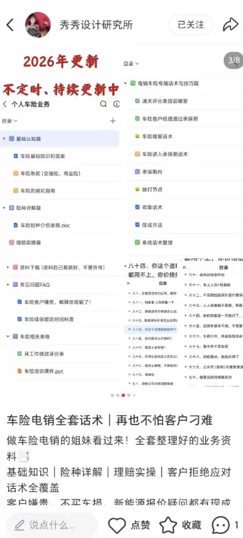Tap the back arrow beside the avatar
243x538 pixels.
tap(10, 25)
